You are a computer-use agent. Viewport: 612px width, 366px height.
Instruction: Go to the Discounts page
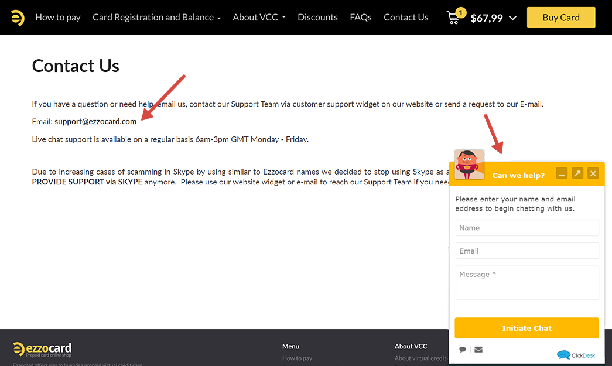[317, 18]
